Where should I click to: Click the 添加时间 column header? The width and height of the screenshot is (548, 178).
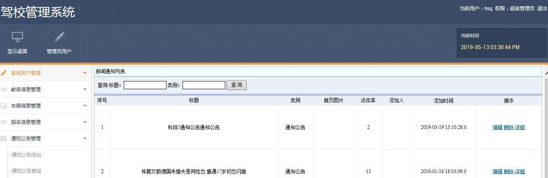coord(443,100)
